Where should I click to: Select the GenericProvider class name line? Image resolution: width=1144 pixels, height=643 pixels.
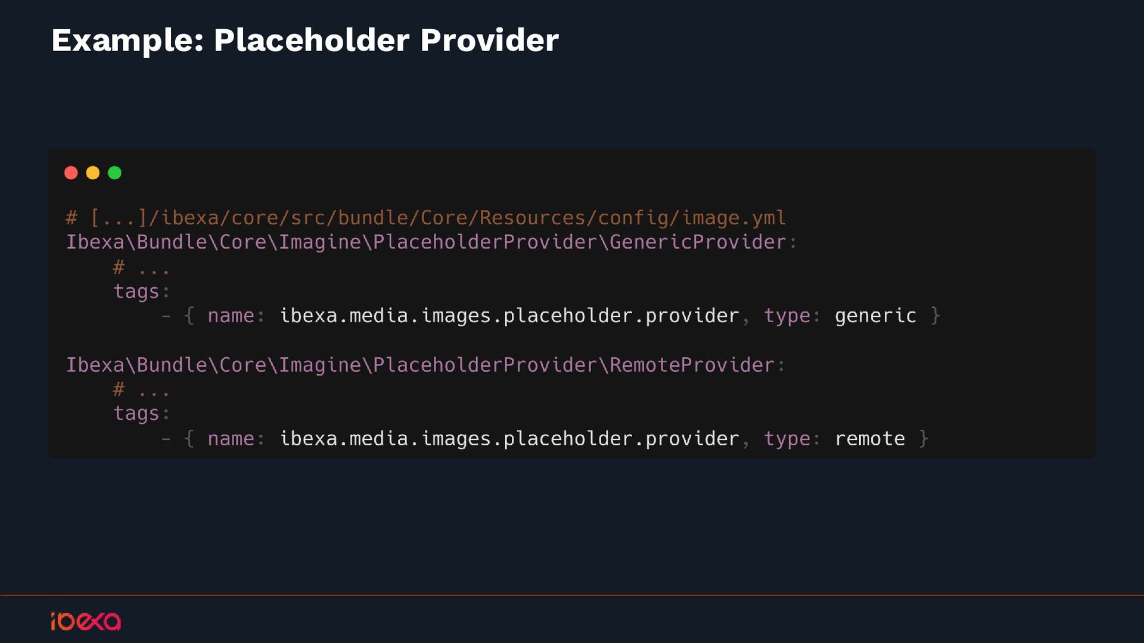431,242
